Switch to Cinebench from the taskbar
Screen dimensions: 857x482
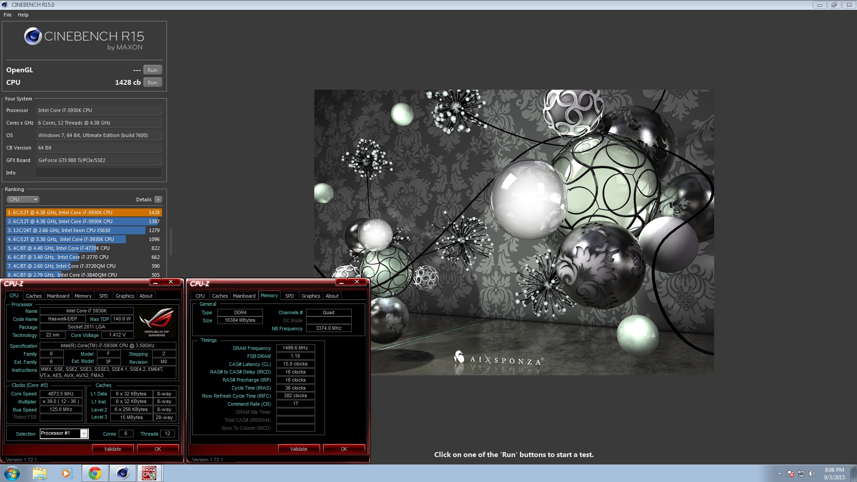point(122,473)
